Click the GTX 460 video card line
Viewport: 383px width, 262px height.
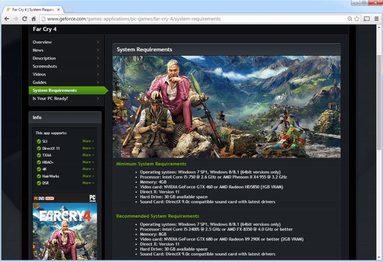211,187
